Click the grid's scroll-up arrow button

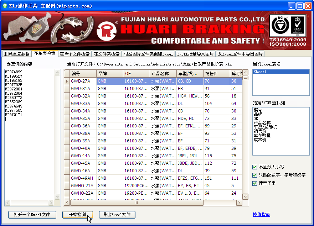click(246, 72)
